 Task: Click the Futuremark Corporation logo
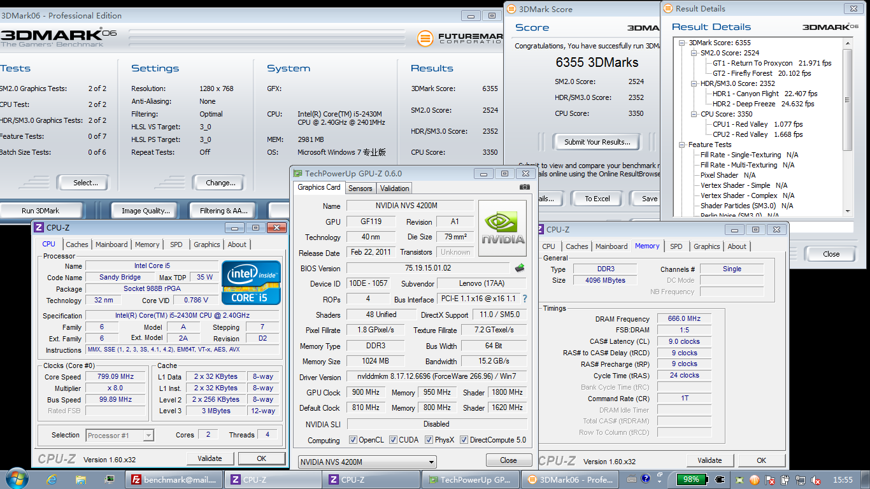click(460, 38)
